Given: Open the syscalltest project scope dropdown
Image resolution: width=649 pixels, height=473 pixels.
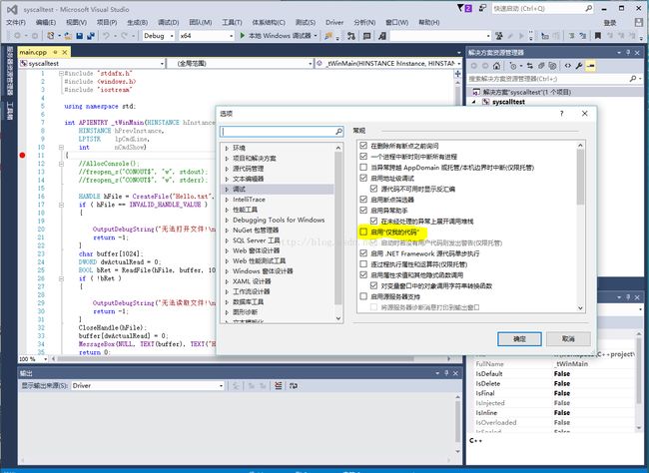Looking at the screenshot, I should pos(92,63).
